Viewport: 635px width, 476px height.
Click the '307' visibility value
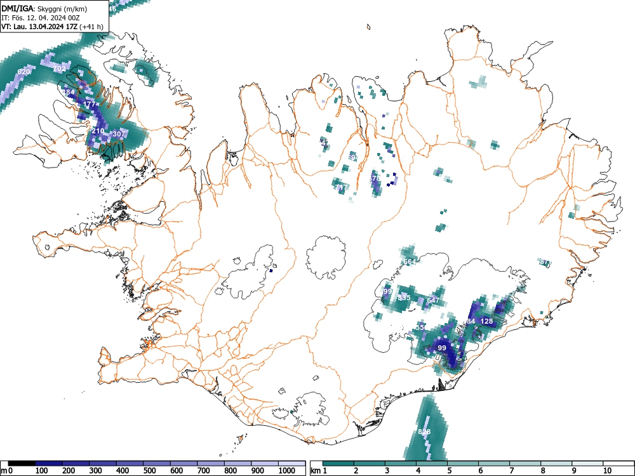119,133
